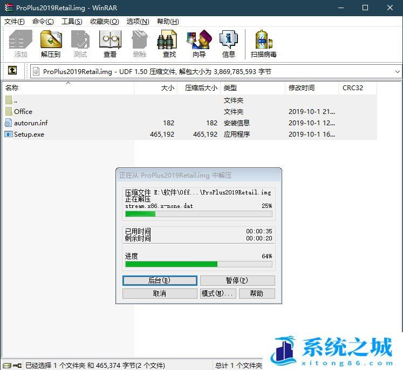The width and height of the screenshot is (403, 370).
Task: Expand the archive path dropdown arrow
Action: (398, 72)
